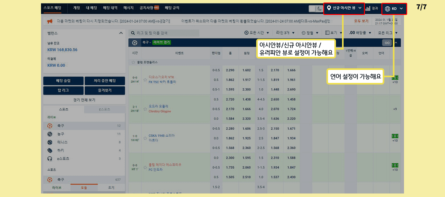Toggle the dark mode moon switch

pos(316,9)
